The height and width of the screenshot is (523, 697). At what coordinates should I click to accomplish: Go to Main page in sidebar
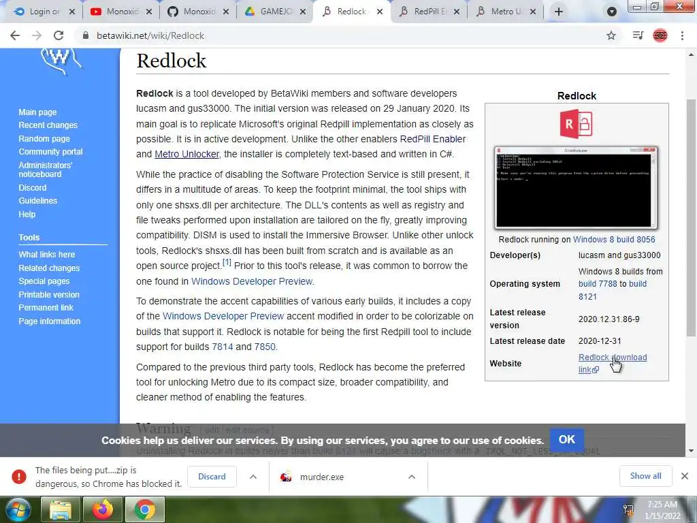click(x=38, y=112)
